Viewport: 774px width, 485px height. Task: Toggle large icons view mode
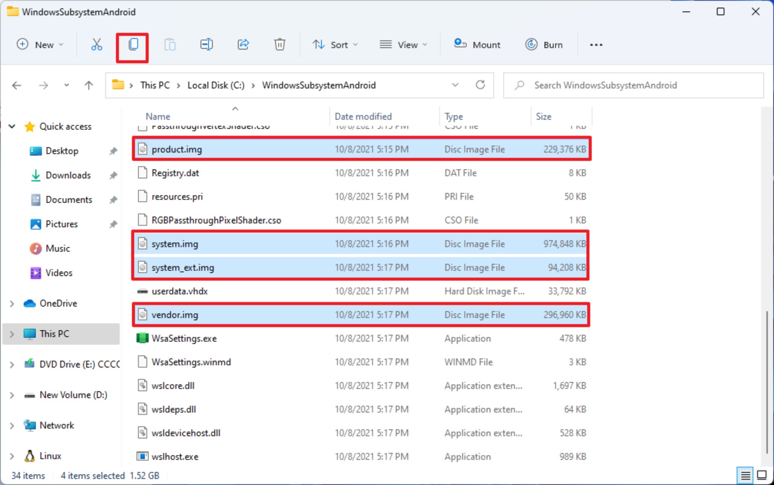tap(761, 476)
